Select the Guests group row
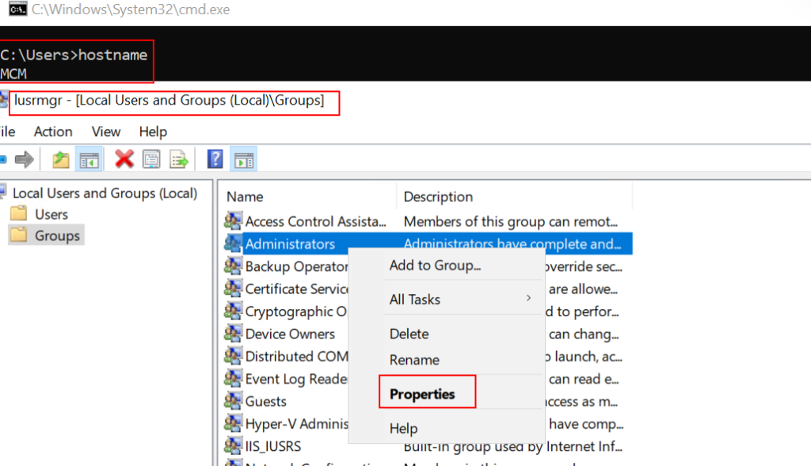This screenshot has height=466, width=811. [266, 401]
